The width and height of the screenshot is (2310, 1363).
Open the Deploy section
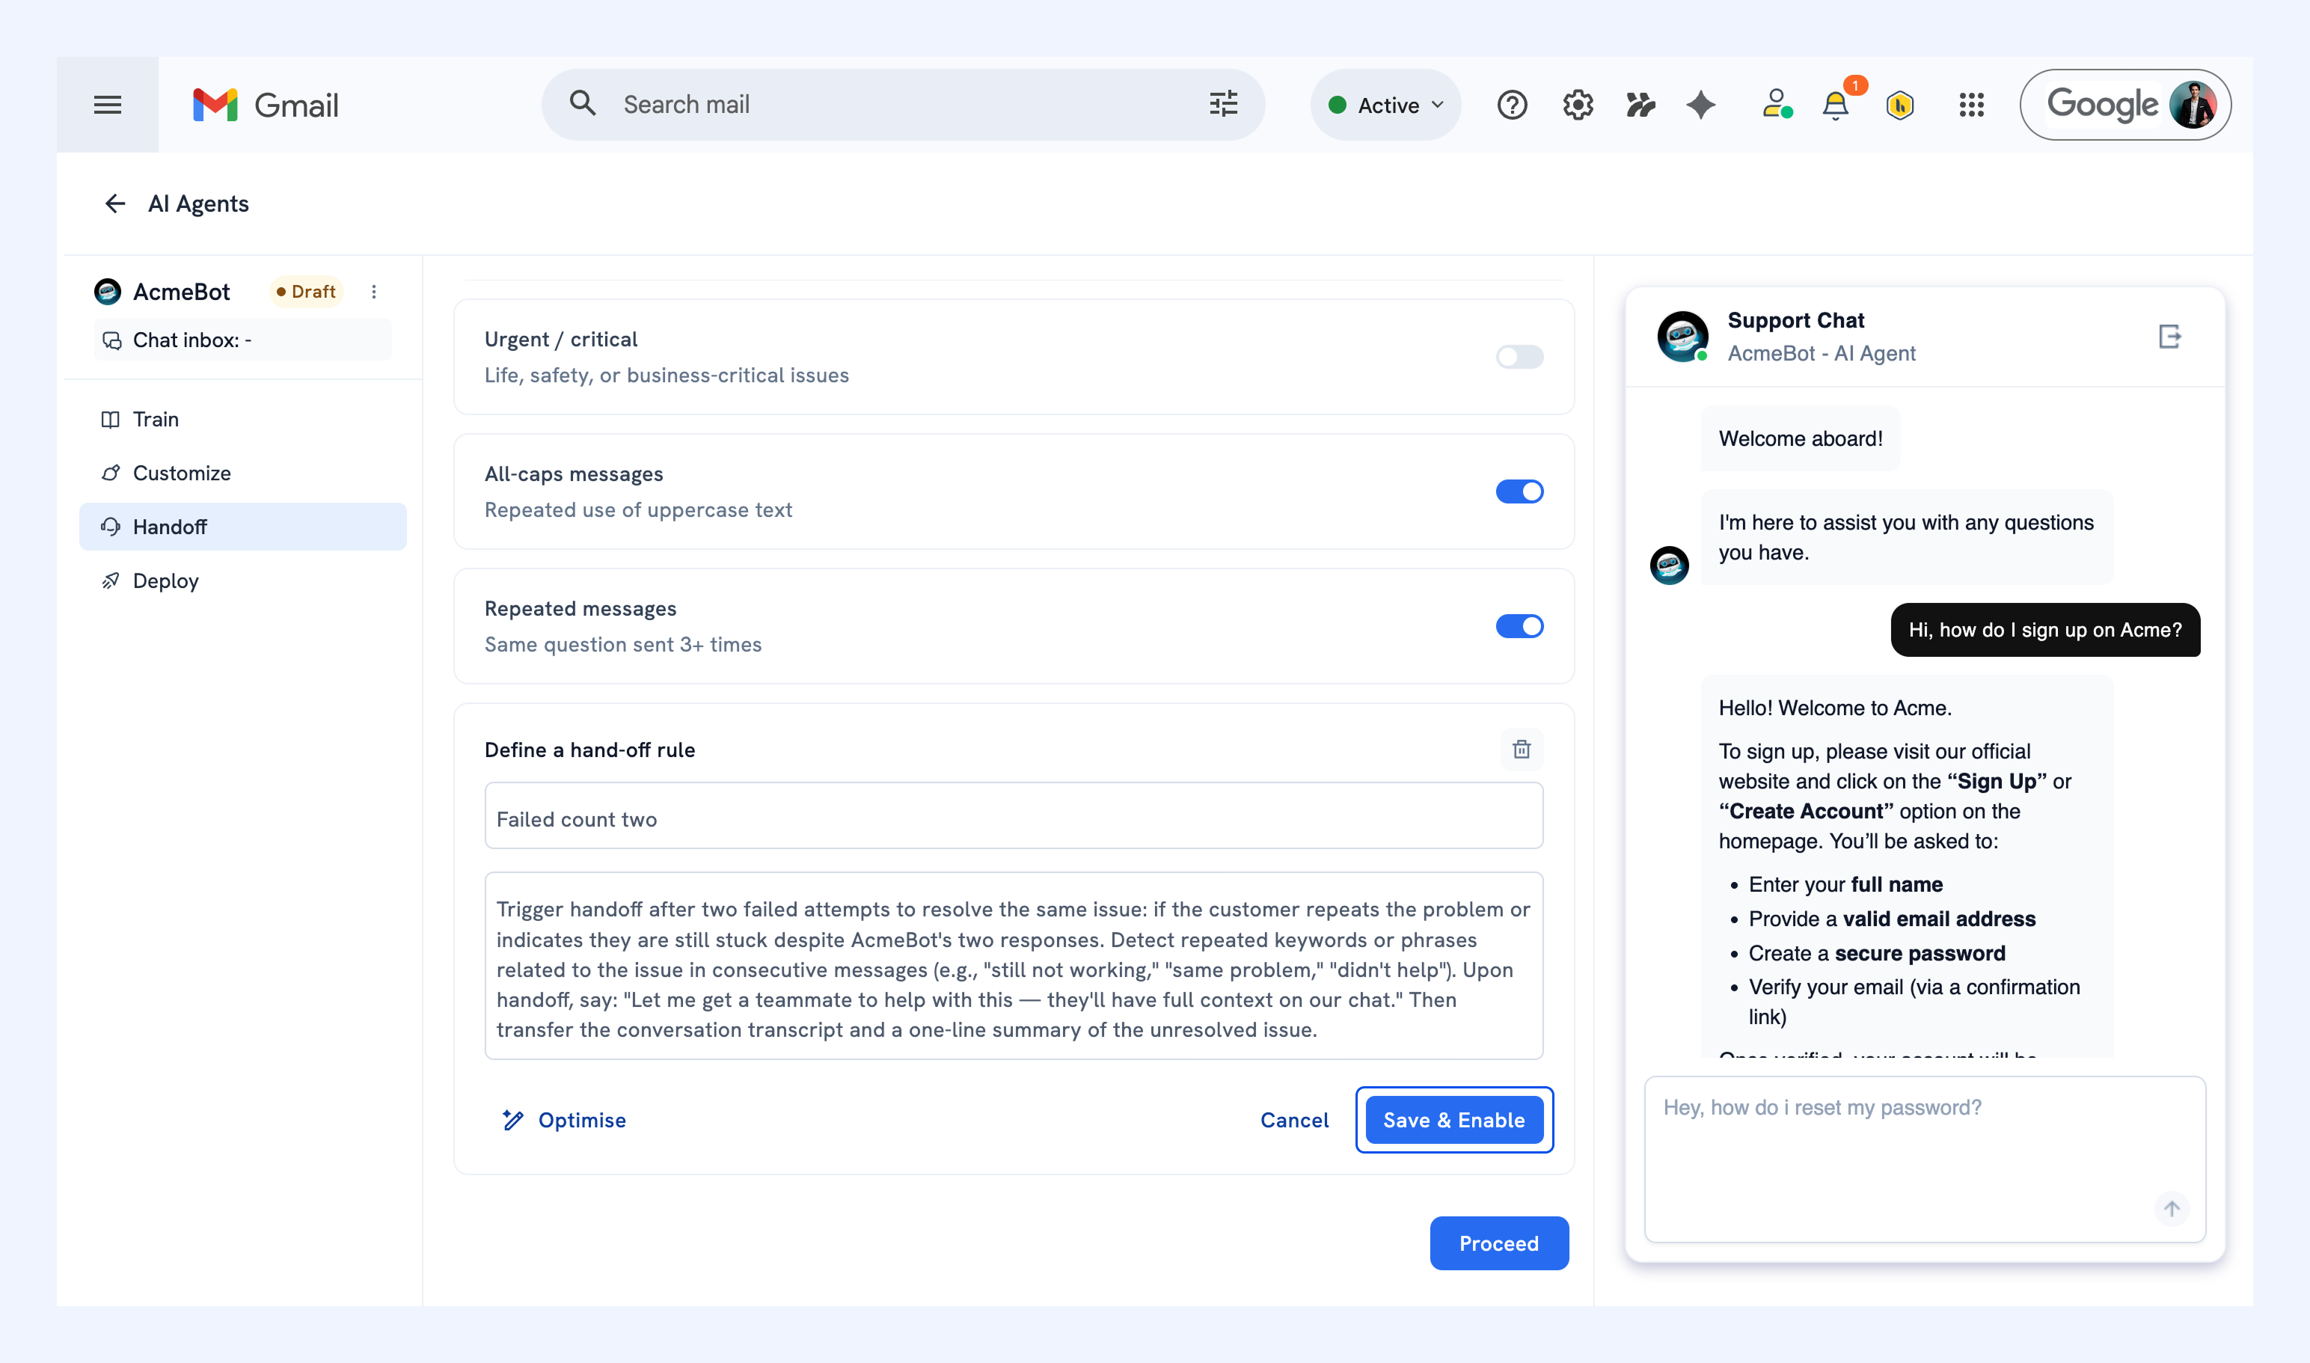(242, 581)
